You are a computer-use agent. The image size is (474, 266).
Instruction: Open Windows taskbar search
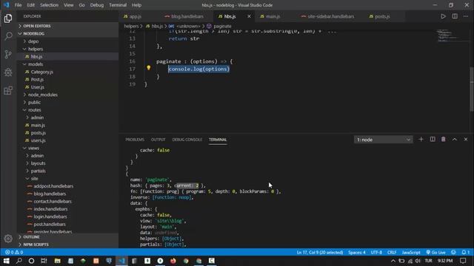[19, 261]
